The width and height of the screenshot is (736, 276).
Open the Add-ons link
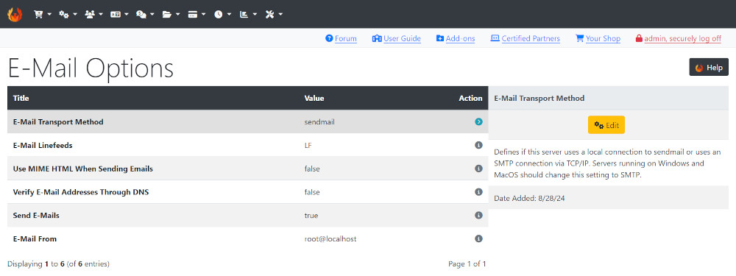(456, 38)
